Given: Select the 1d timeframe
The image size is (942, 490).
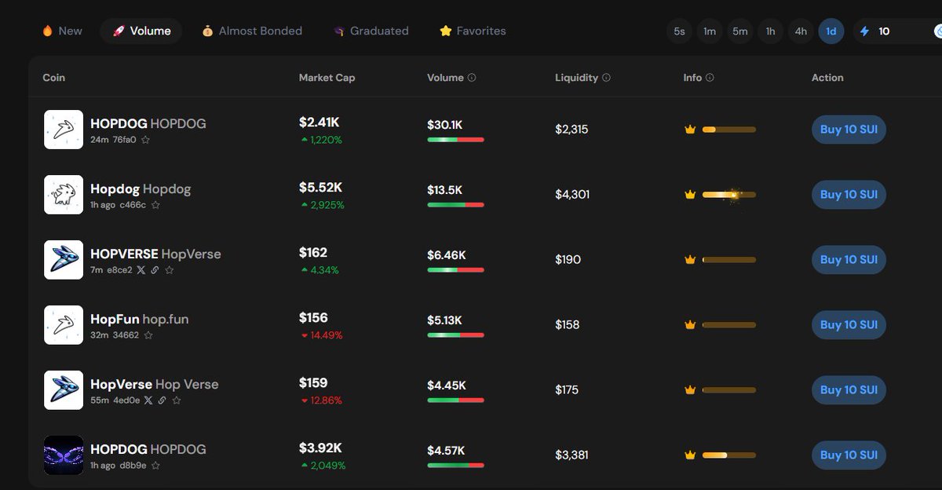Looking at the screenshot, I should coord(831,31).
